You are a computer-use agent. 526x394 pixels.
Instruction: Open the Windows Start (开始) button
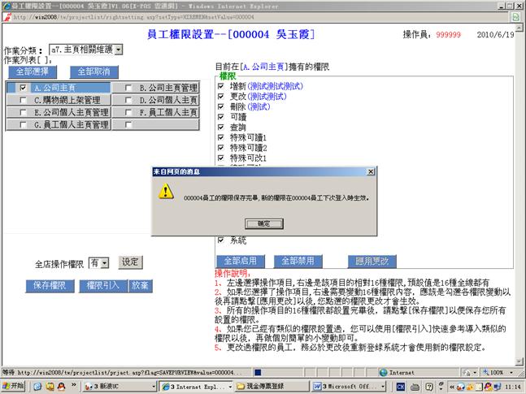click(14, 385)
